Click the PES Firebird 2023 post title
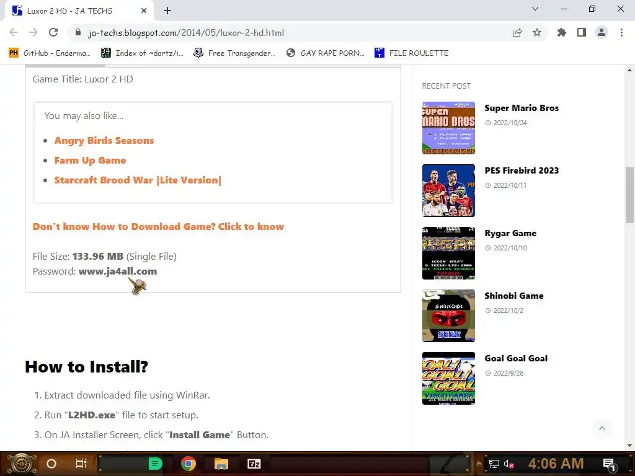 (522, 170)
